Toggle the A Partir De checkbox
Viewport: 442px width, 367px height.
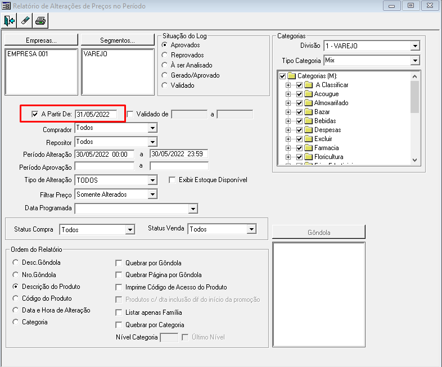[x=35, y=114]
